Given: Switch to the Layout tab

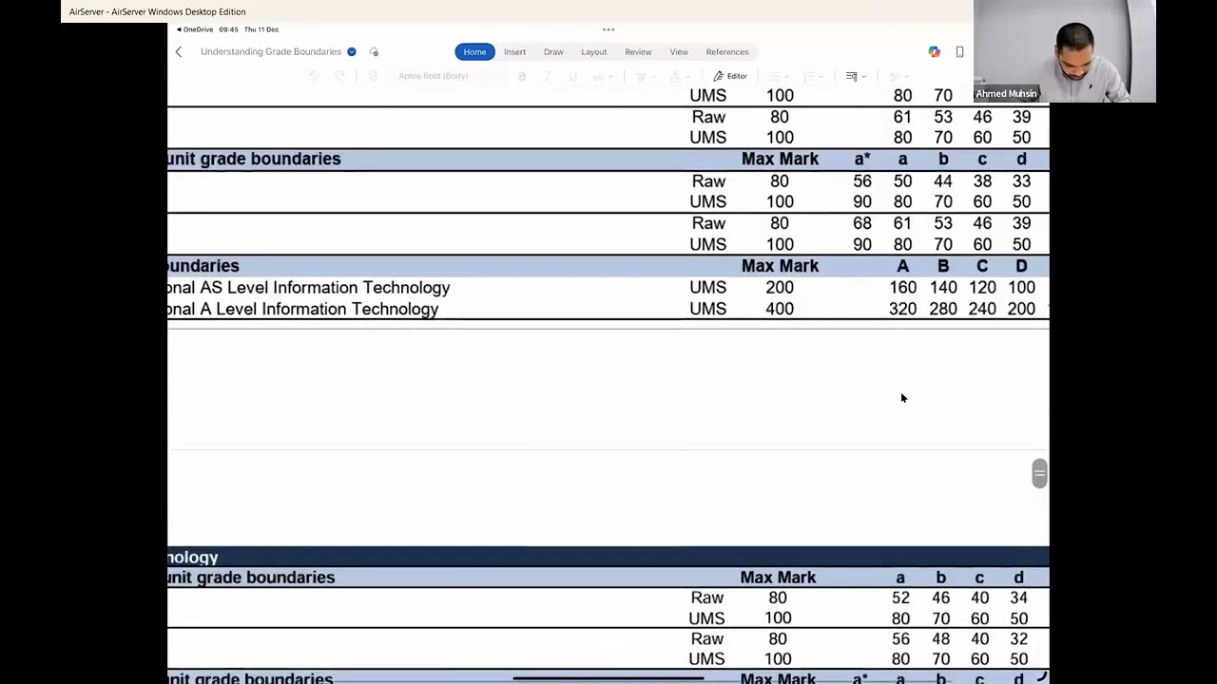Looking at the screenshot, I should coord(594,51).
